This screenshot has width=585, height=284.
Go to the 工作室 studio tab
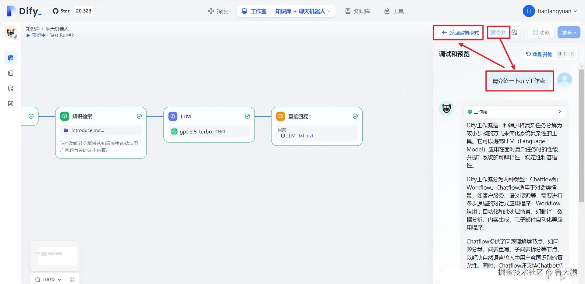tap(254, 11)
